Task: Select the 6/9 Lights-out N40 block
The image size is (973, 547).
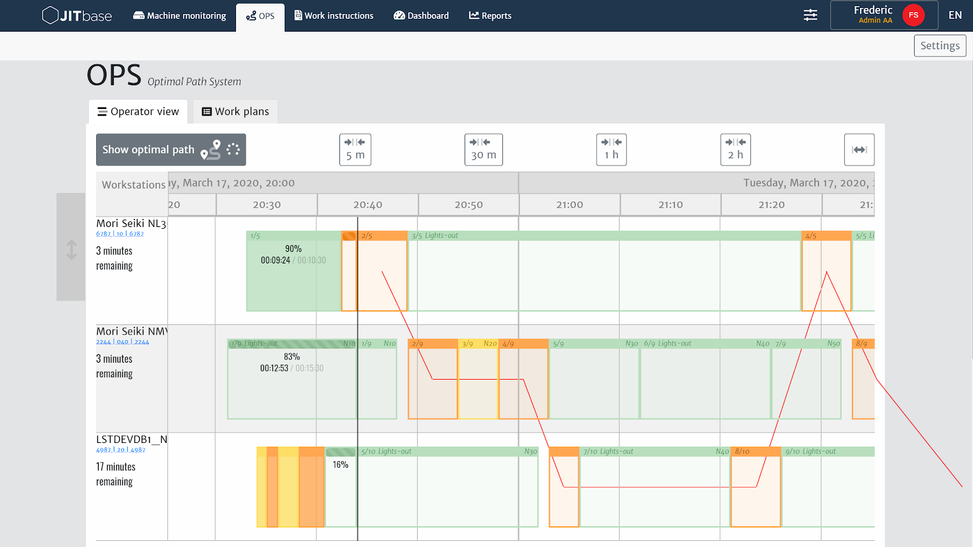Action: pos(705,379)
